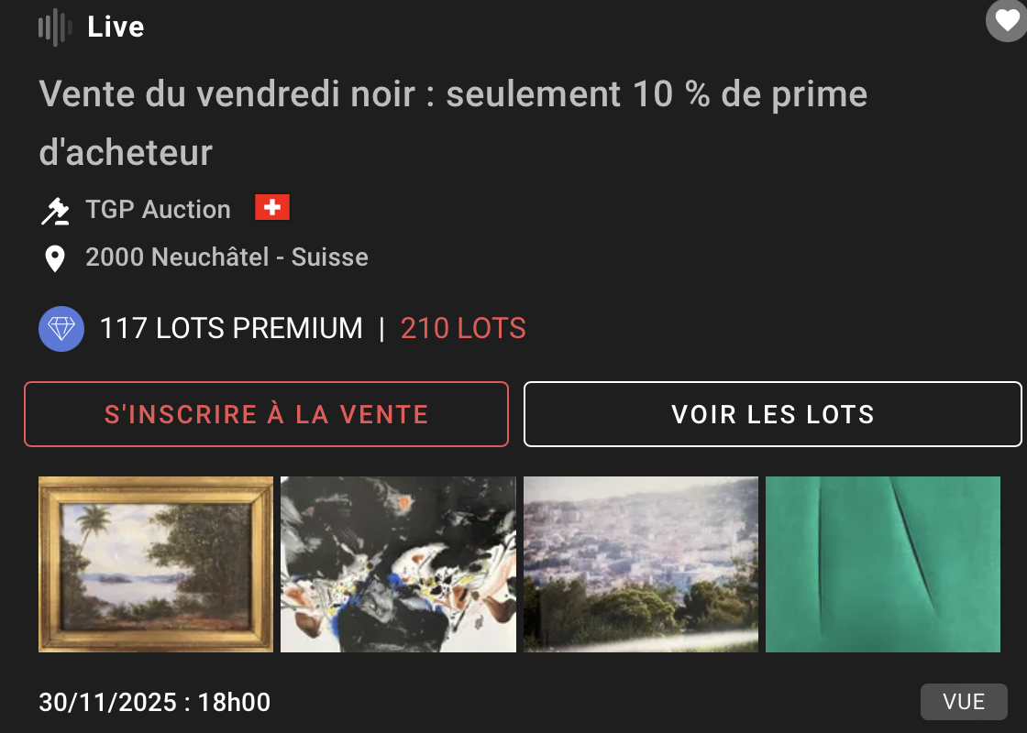
Task: Toggle the heart favorite icon
Action: point(1008,20)
